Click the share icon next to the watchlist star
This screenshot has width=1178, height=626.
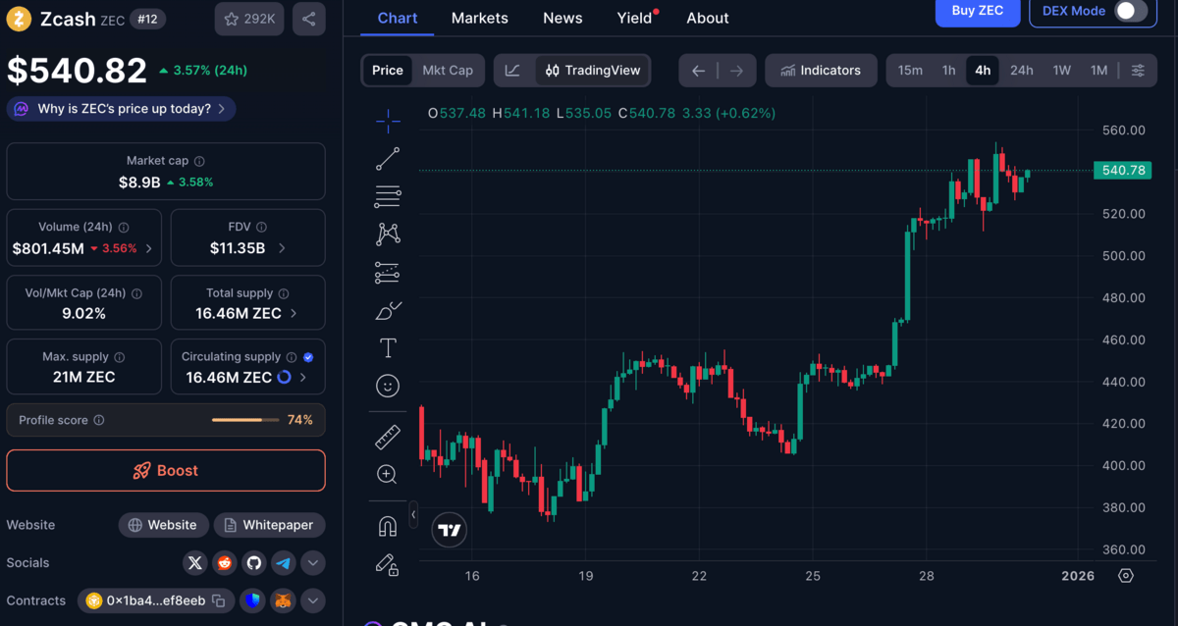[x=308, y=19]
